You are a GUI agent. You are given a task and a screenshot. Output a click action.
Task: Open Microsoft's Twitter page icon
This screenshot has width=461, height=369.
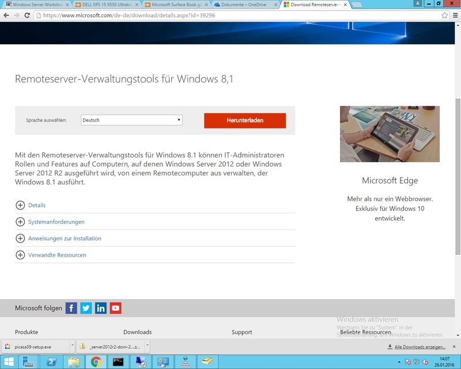[86, 308]
